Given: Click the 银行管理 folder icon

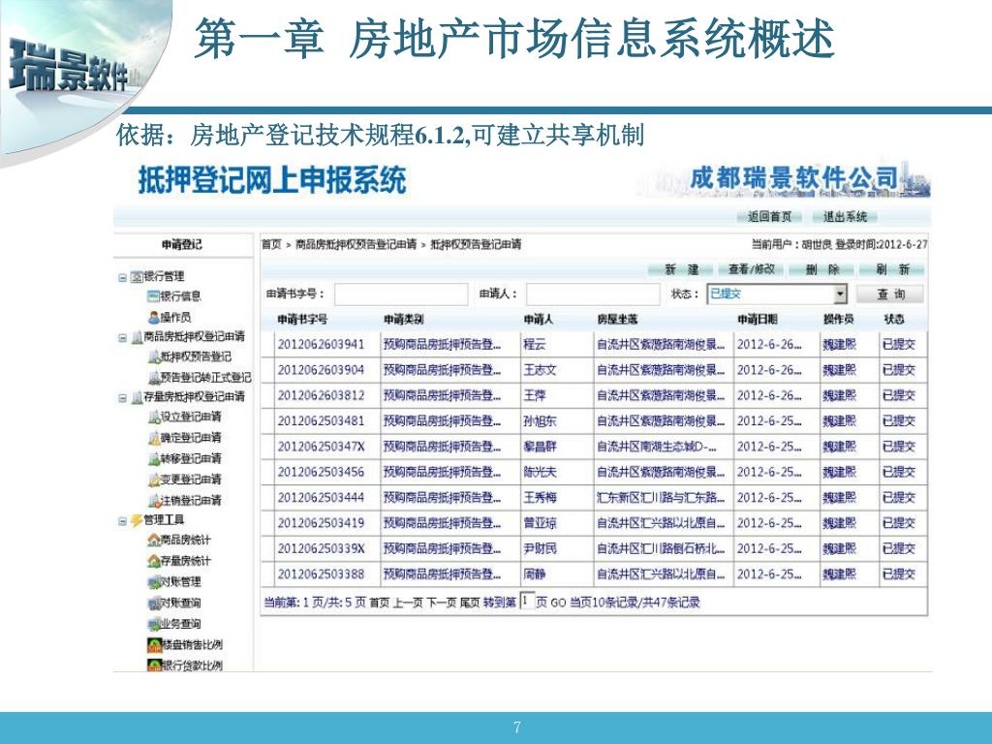Looking at the screenshot, I should pos(136,277).
